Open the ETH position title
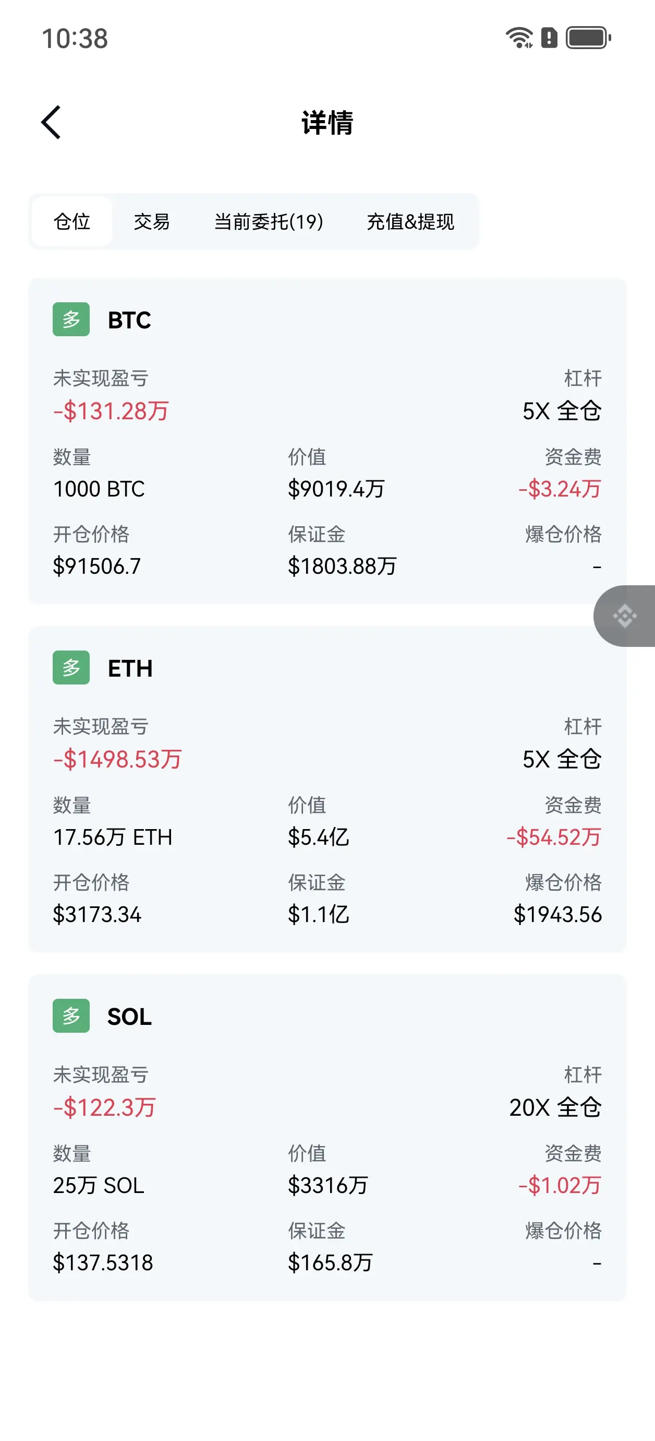 [130, 668]
